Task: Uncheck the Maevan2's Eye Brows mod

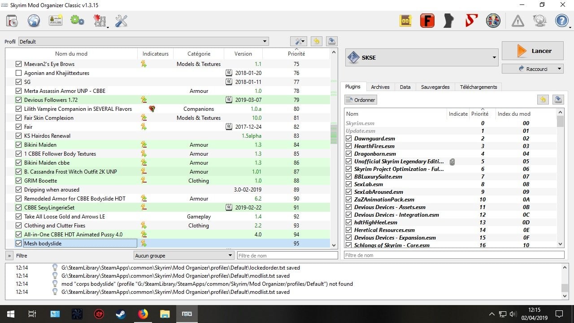Action: [x=18, y=64]
